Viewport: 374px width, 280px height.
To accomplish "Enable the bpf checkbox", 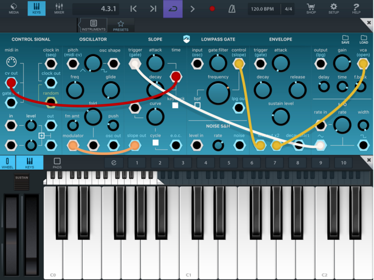I will (x=197, y=106).
